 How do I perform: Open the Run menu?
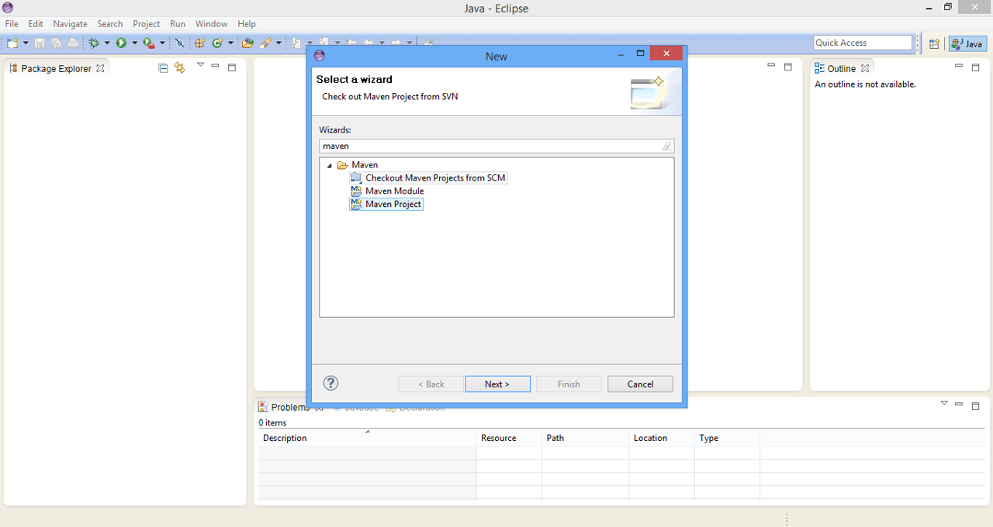(x=178, y=24)
